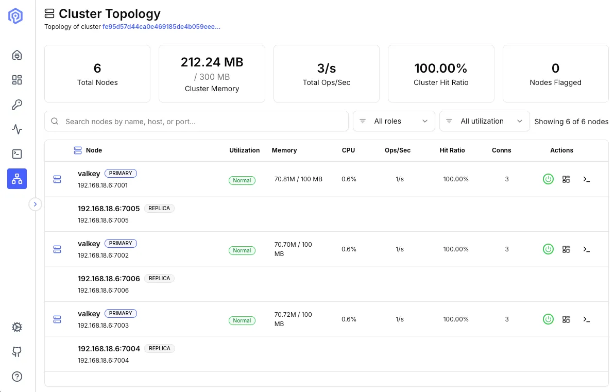Viewport: 615px width, 392px height.
Task: Select replica node 192.168.18.6:7005 row title
Action: tap(109, 209)
